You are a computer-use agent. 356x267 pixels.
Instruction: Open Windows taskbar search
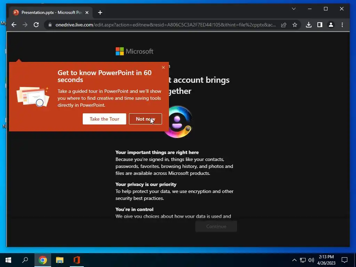tap(25, 260)
